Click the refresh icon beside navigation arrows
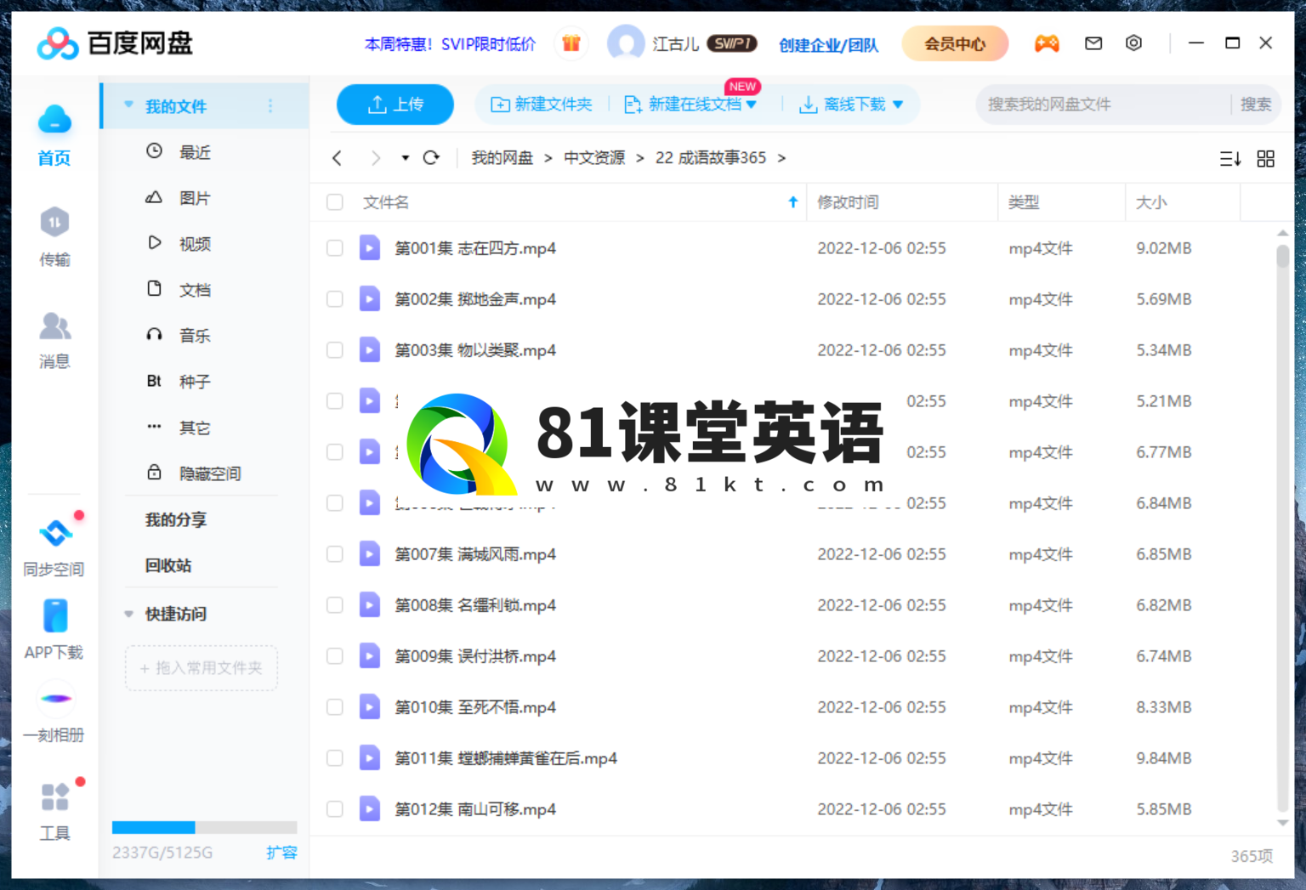This screenshot has width=1306, height=890. [x=431, y=158]
